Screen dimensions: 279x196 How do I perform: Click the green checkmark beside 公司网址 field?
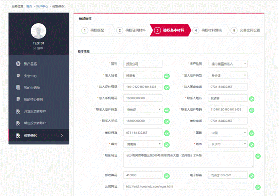258,187
